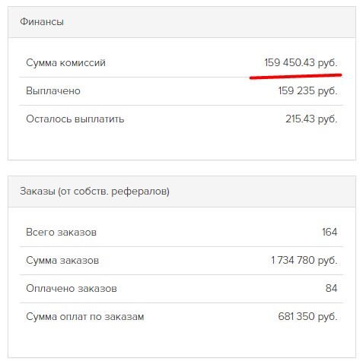This screenshot has width=363, height=361.
Task: Select the Всего заказов label
Action: pos(61,232)
